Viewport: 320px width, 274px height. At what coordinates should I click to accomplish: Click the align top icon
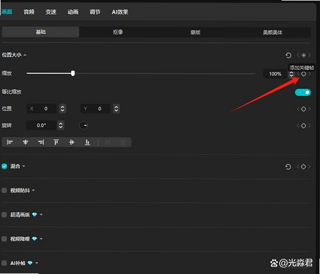point(56,142)
